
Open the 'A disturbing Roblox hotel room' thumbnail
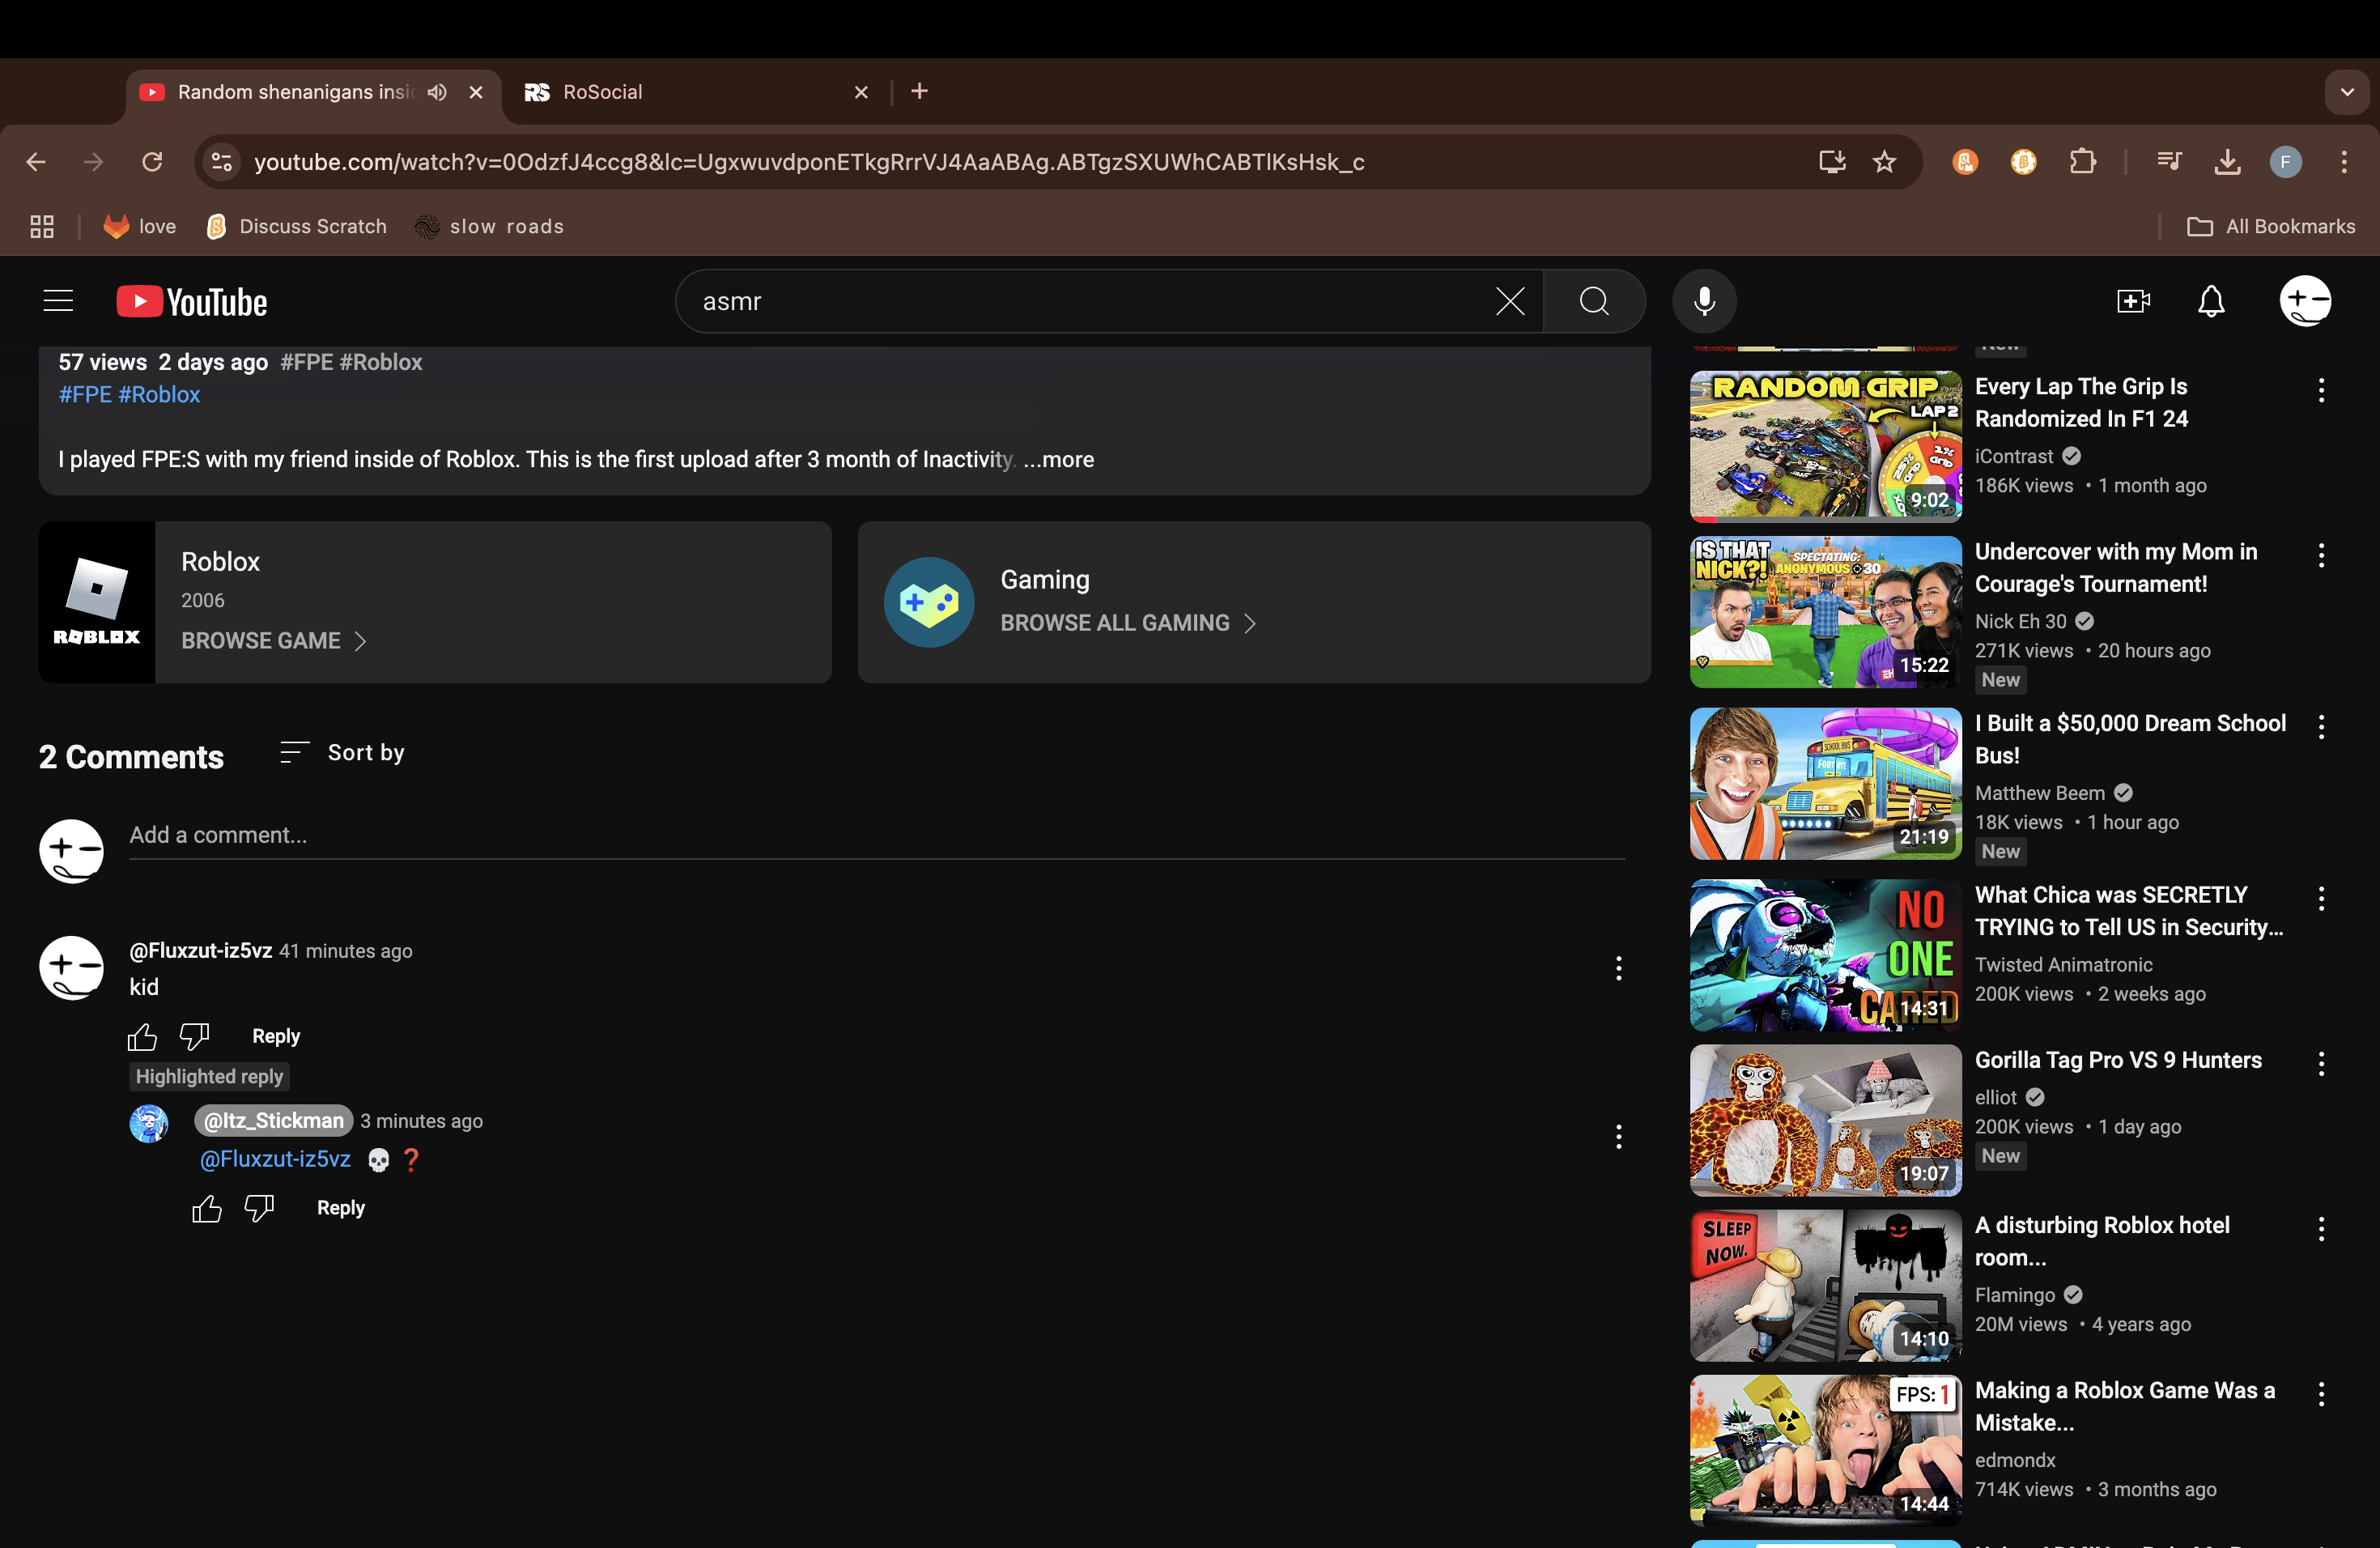tap(1825, 1285)
